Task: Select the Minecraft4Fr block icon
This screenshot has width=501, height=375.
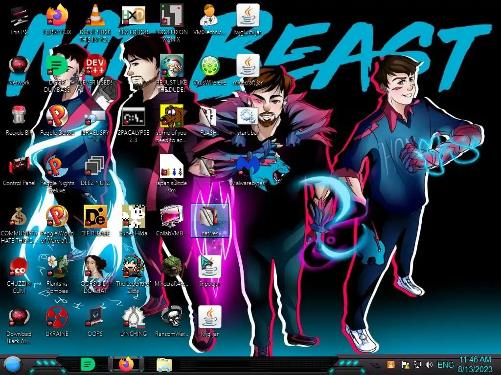Action: click(171, 272)
